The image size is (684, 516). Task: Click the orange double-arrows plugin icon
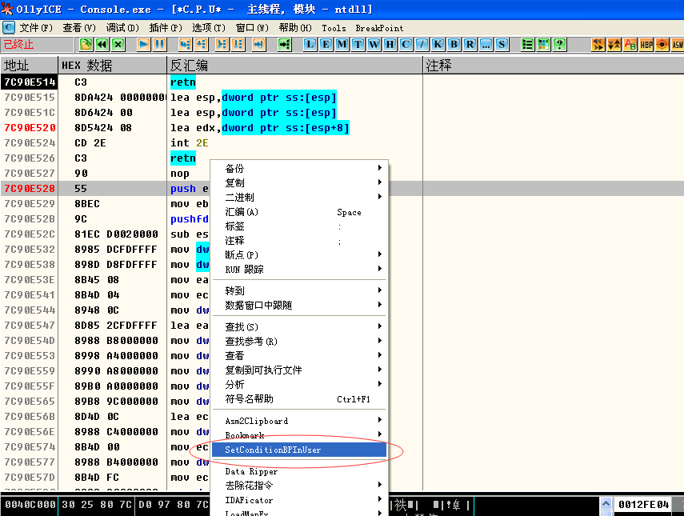(598, 45)
